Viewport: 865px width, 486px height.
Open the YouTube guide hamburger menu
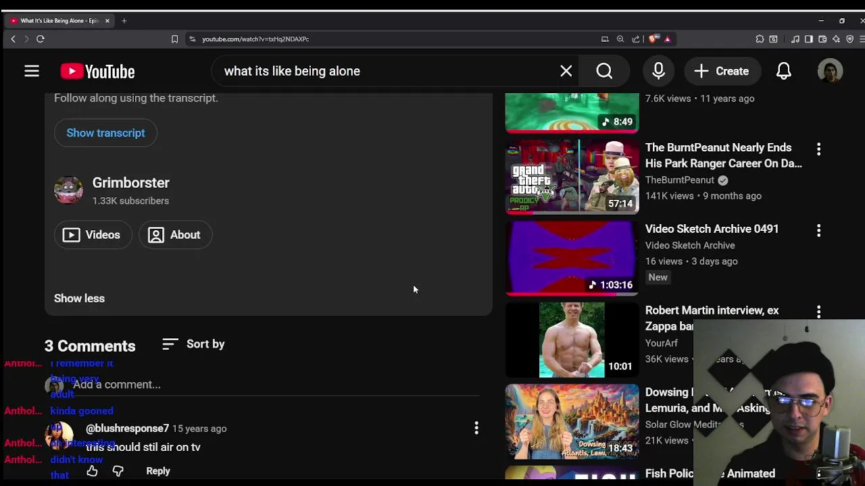[x=32, y=71]
